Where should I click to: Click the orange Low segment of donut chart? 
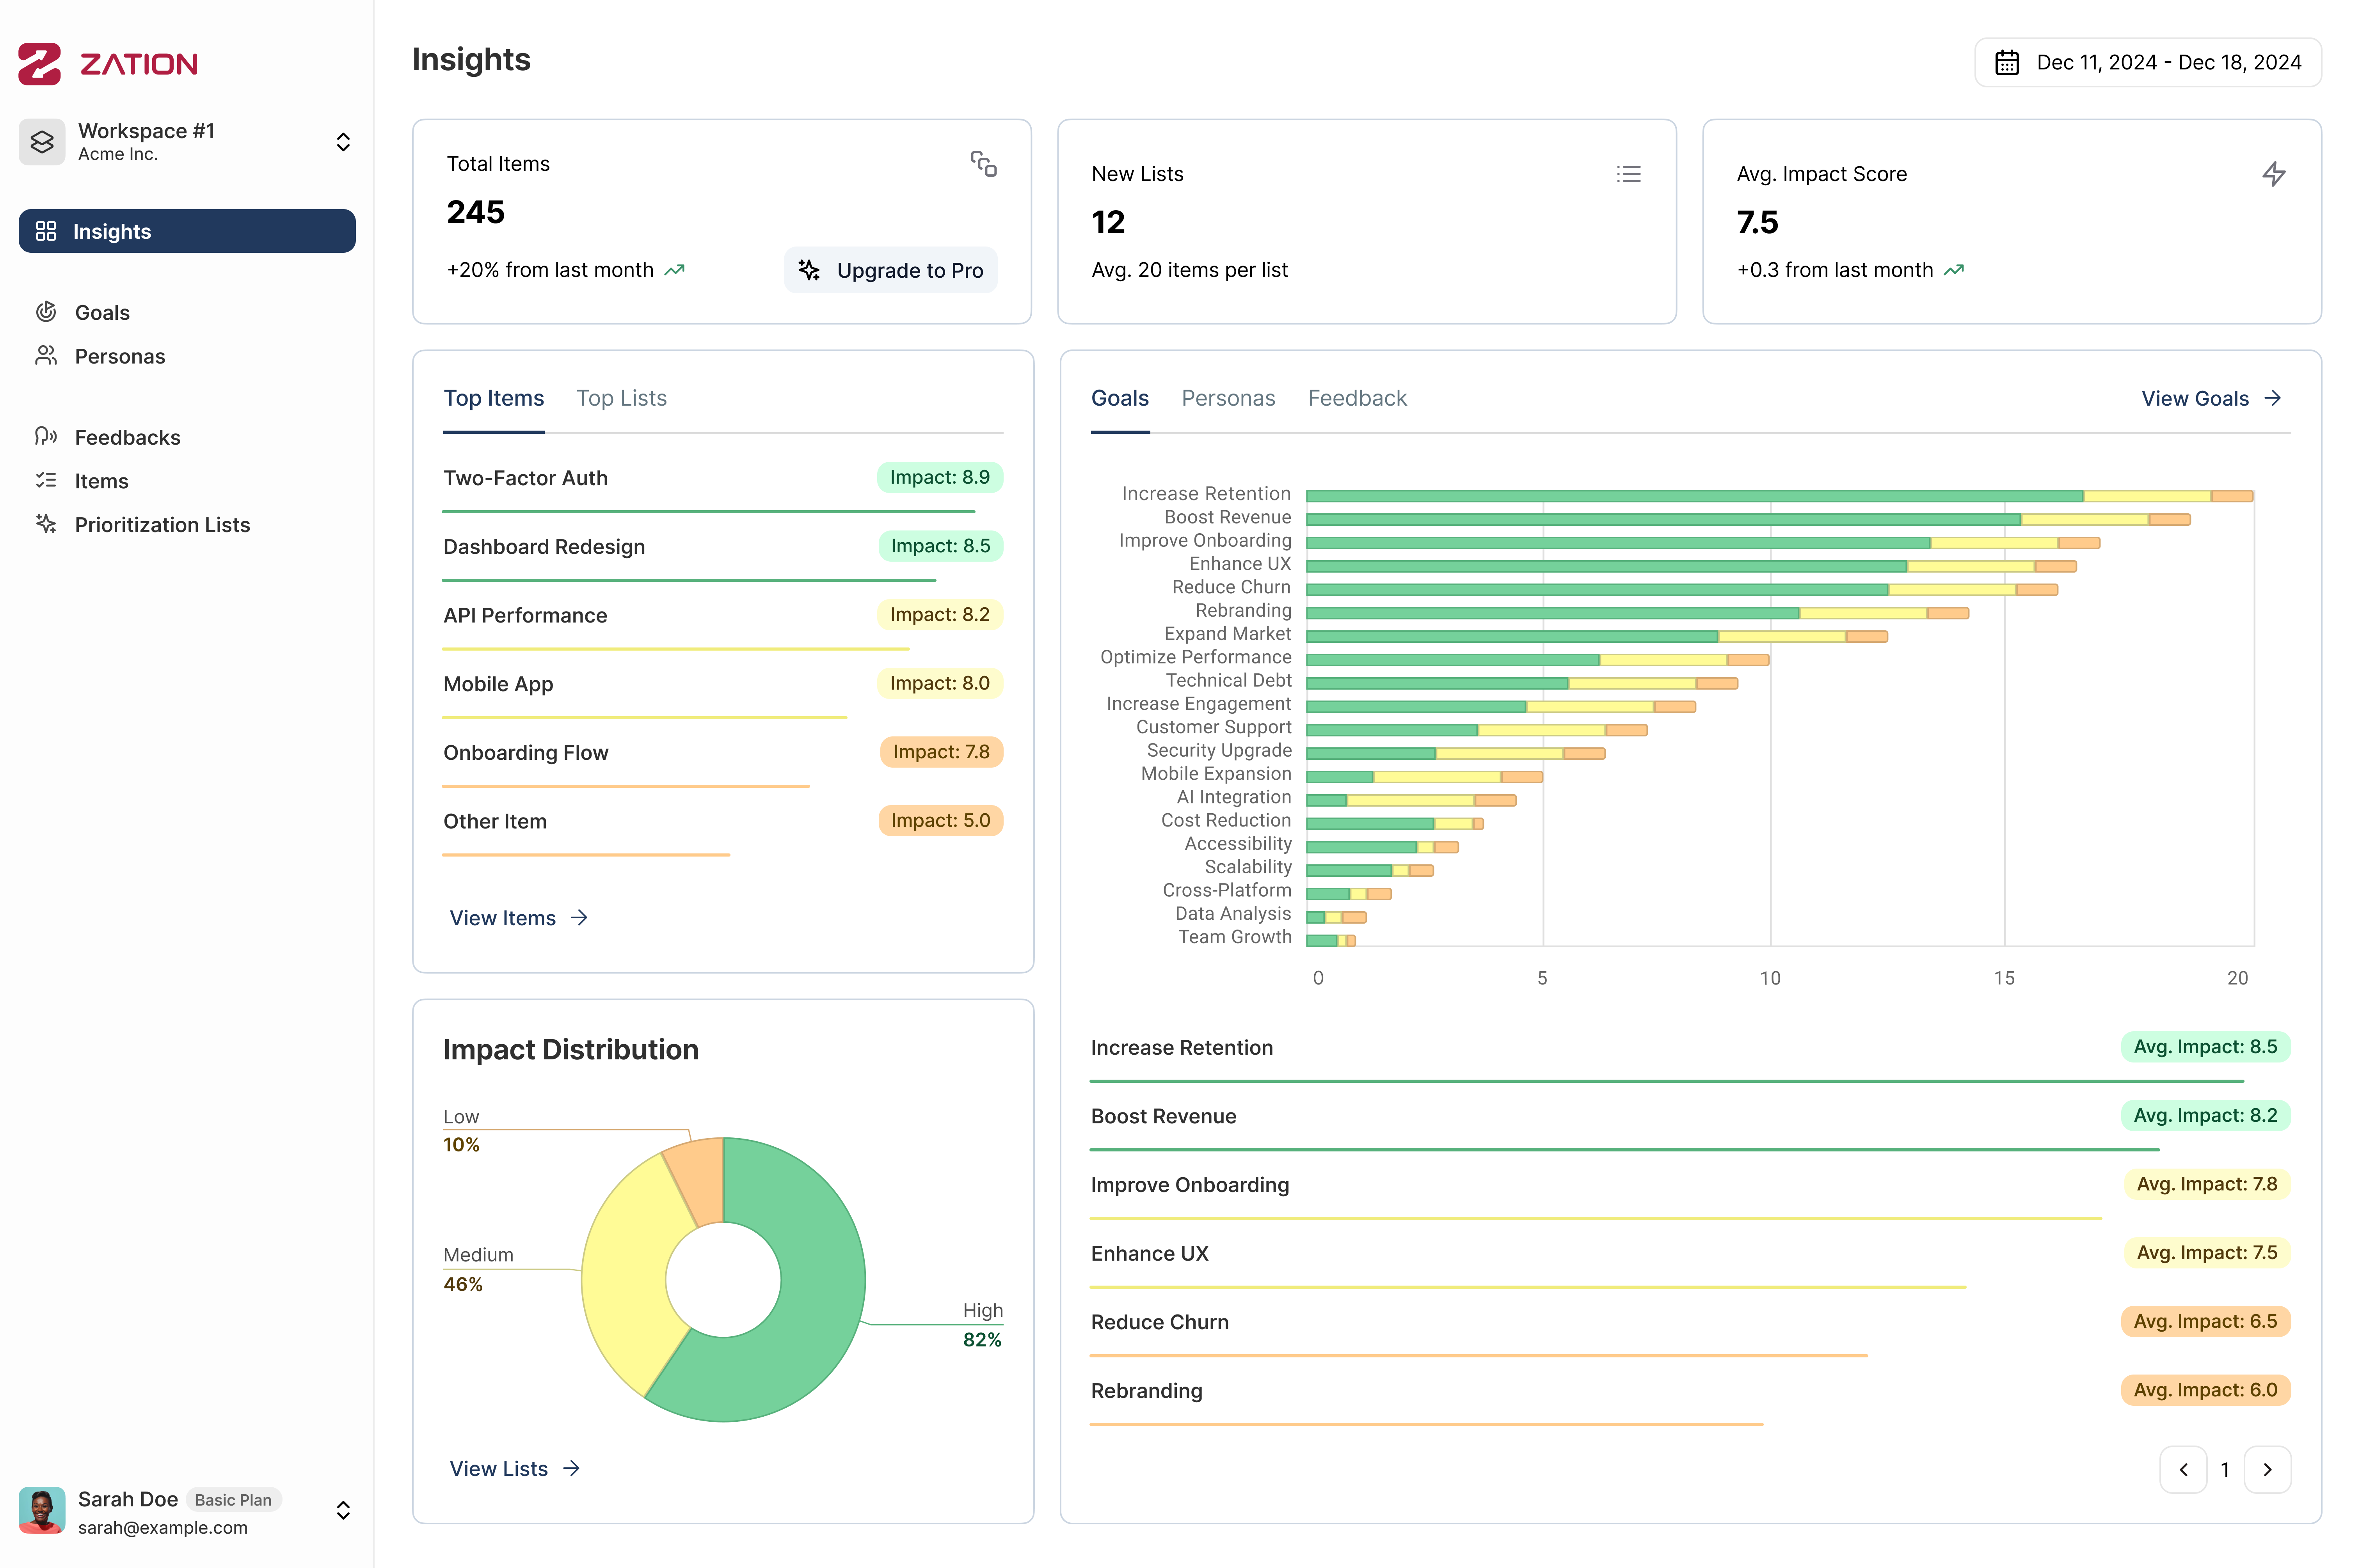click(698, 1180)
